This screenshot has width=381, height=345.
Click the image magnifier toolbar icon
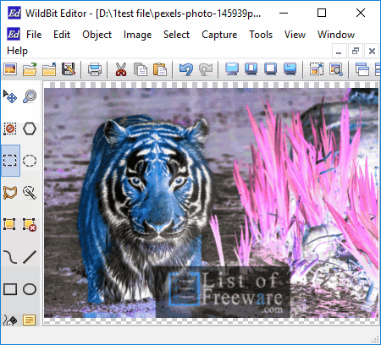point(336,69)
